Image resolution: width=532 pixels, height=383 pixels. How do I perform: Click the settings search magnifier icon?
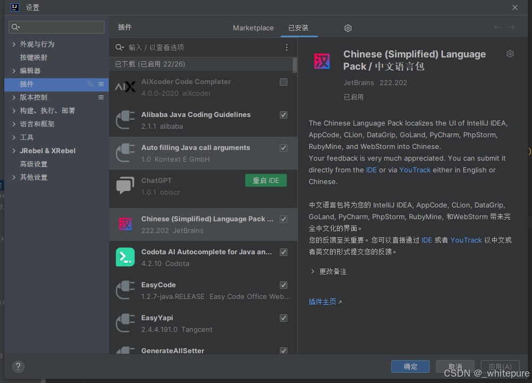(x=15, y=27)
